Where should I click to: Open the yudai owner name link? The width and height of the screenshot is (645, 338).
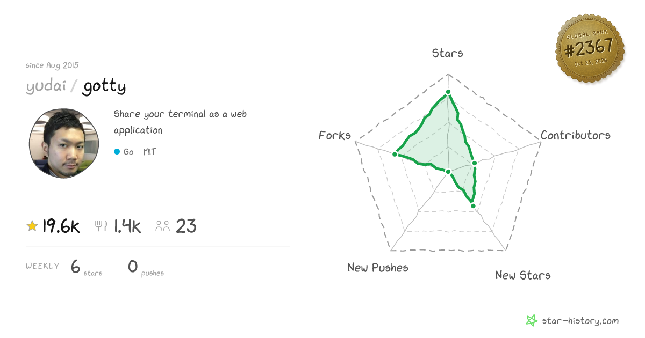(x=46, y=86)
